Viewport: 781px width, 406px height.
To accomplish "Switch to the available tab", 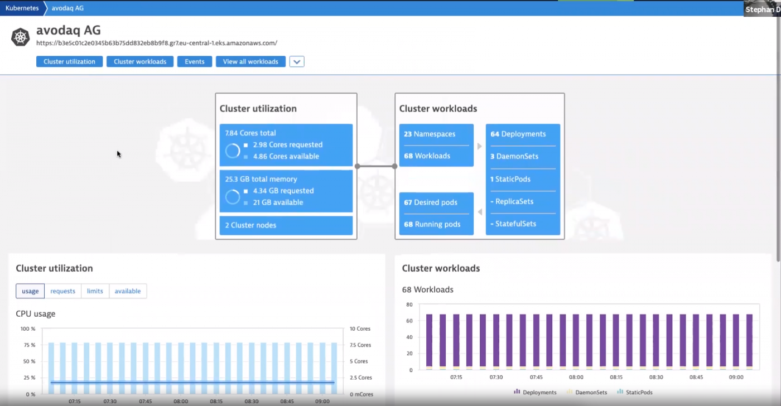I will (127, 291).
